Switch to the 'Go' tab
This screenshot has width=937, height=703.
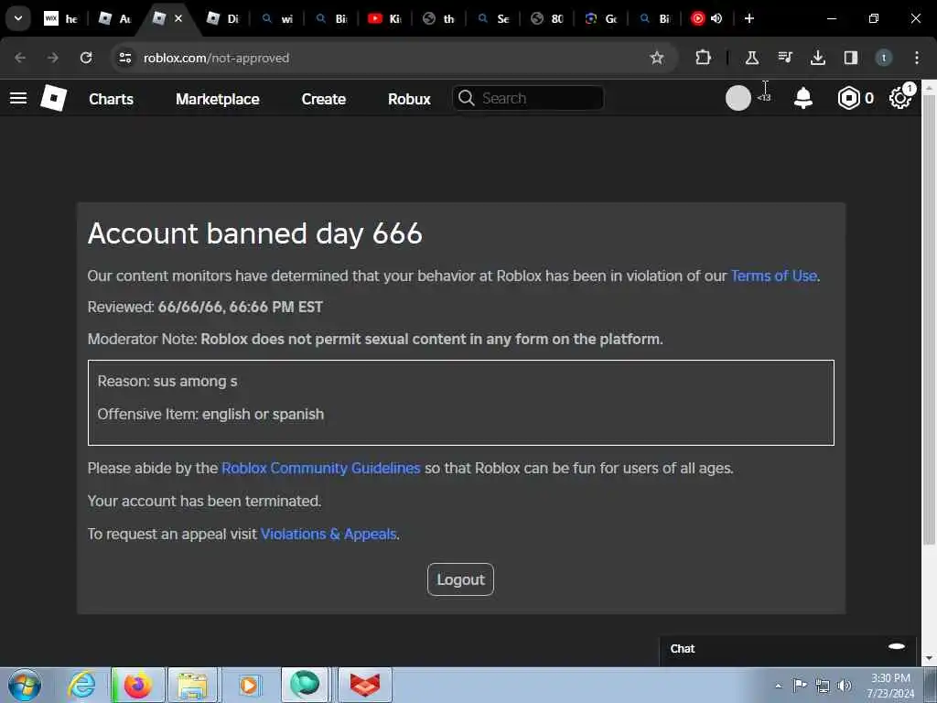(x=601, y=18)
